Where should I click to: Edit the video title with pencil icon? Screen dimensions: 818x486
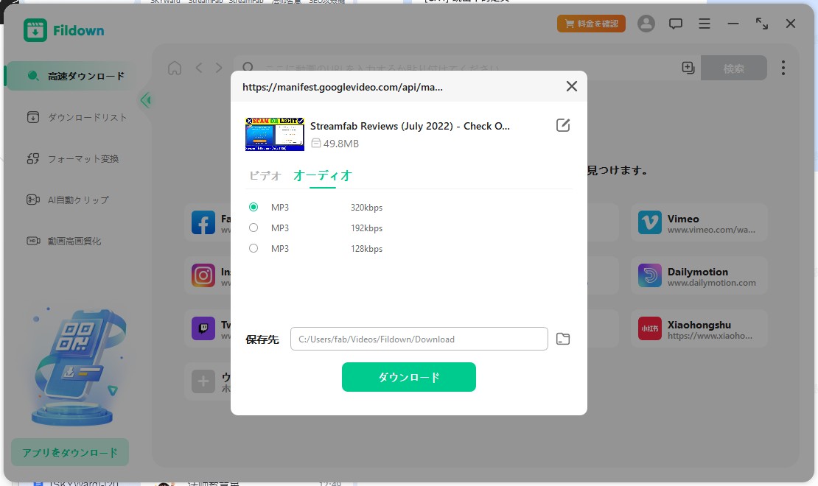point(563,125)
